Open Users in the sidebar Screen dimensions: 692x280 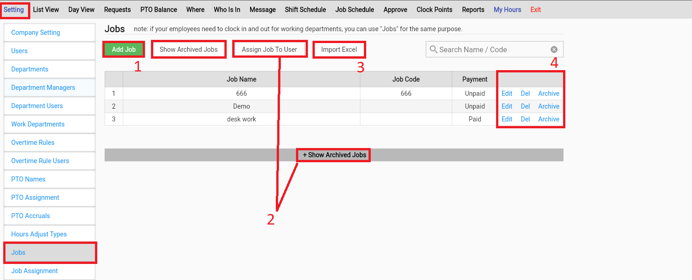(50, 51)
